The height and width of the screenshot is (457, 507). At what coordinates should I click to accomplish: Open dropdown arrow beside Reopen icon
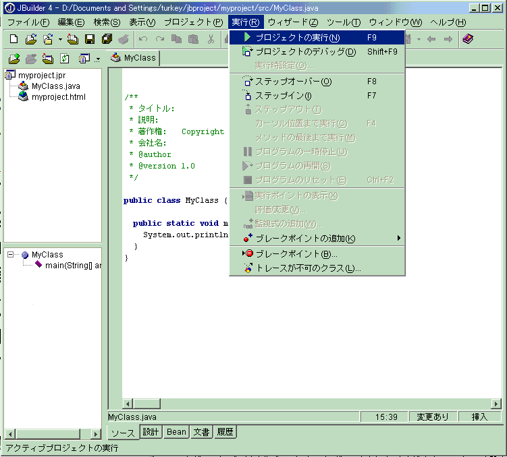(60, 39)
